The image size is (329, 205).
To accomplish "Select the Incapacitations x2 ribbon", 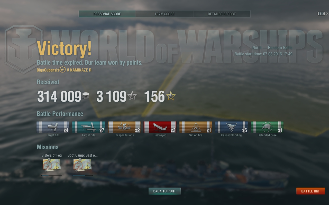I will (x=124, y=127).
